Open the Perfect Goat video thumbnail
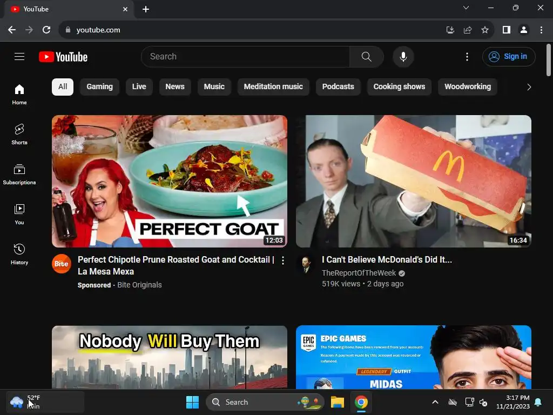 (169, 182)
